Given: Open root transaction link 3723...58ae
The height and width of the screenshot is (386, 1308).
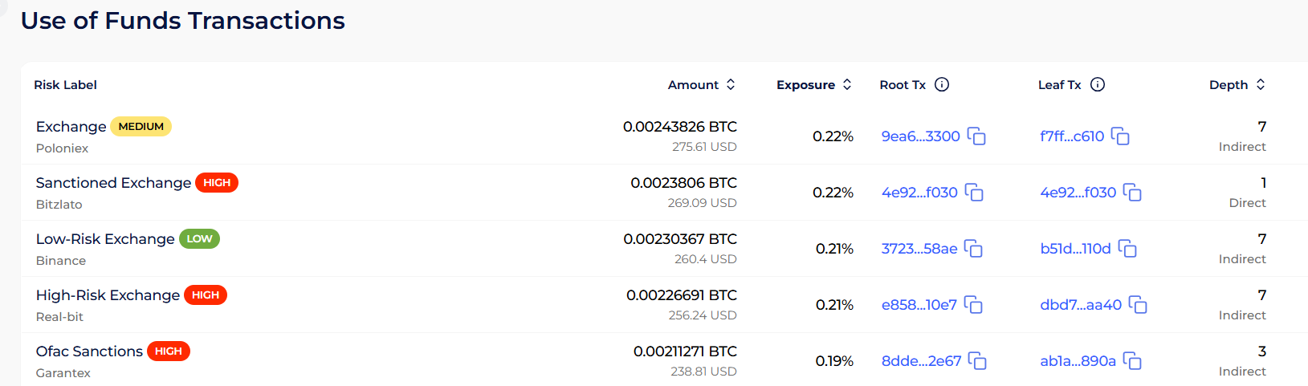Looking at the screenshot, I should (x=919, y=249).
